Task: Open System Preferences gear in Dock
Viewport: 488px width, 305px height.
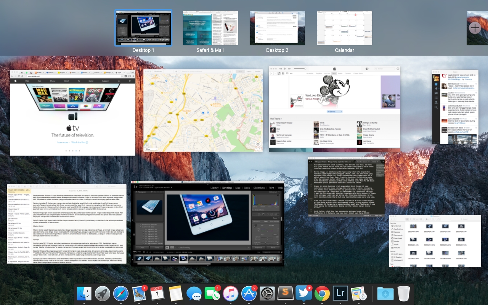Action: [x=267, y=294]
